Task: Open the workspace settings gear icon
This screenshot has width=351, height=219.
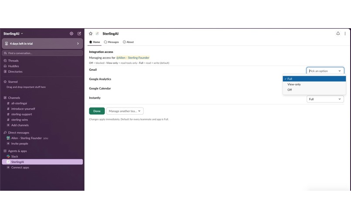Action: coord(71,33)
